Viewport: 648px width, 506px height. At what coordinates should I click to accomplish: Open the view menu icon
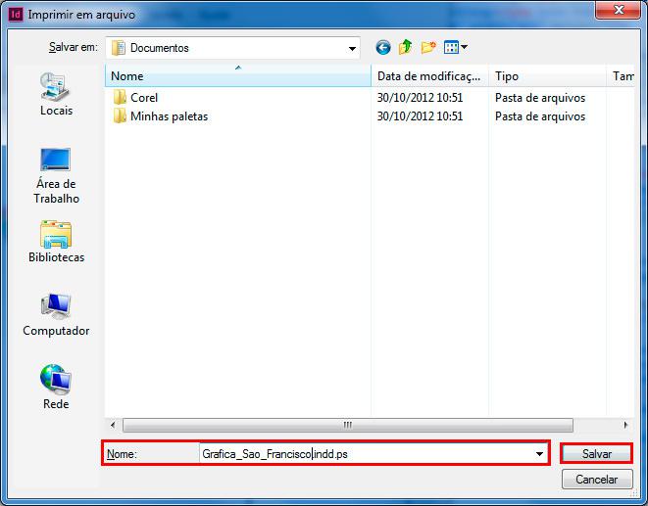coord(455,47)
